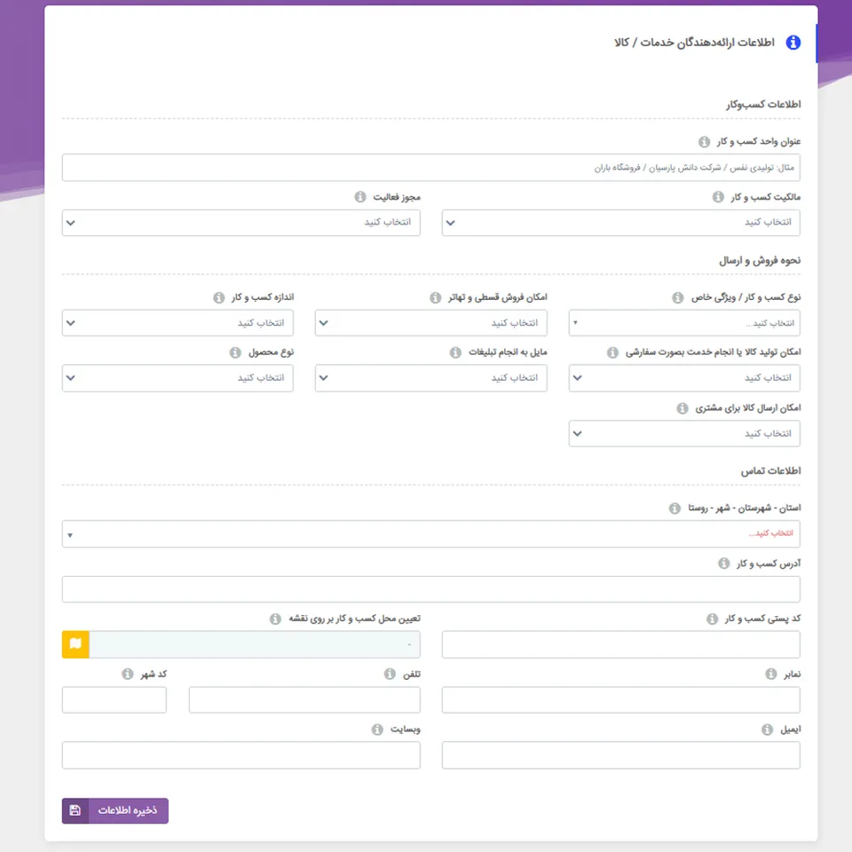Click اطلاعات تماس section heading
The image size is (852, 852).
tap(770, 471)
